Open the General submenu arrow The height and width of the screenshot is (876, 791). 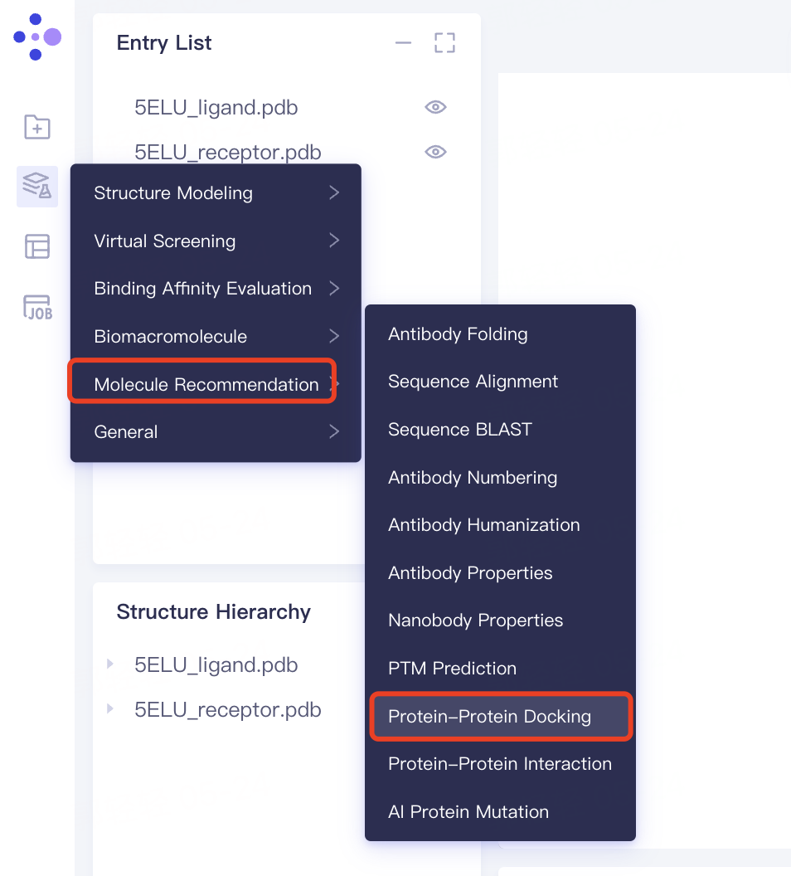tap(334, 431)
